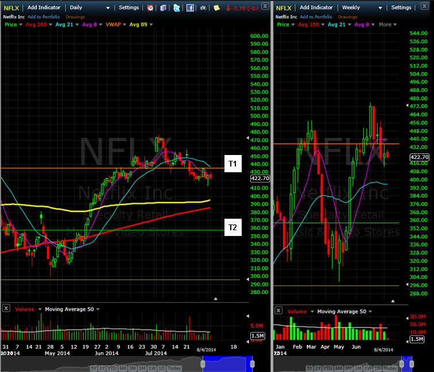Click the left-pointing marker beside 30.0M in weekly volume
434x372 pixels.
click(407, 318)
